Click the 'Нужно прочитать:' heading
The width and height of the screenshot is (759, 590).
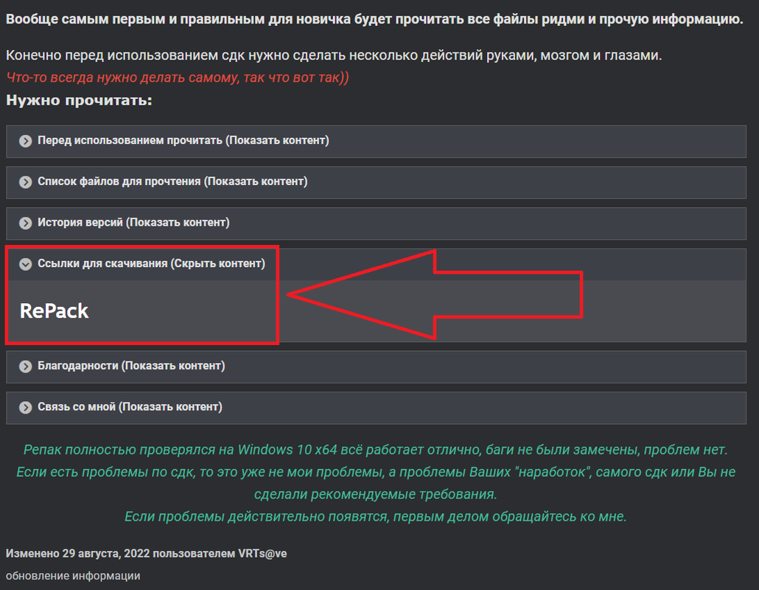79,100
